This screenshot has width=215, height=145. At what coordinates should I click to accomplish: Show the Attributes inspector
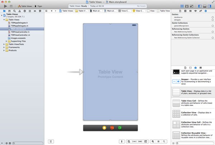point(195,11)
